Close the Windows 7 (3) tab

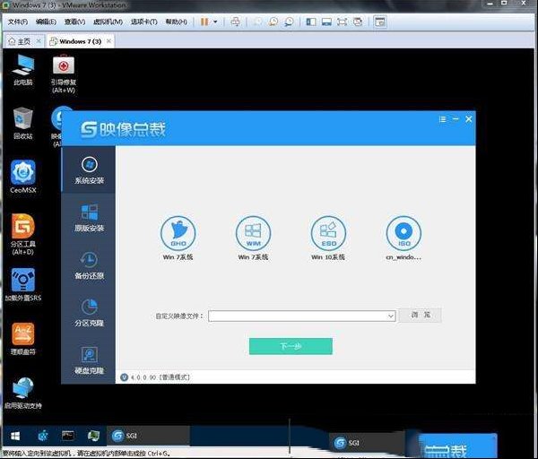pyautogui.click(x=108, y=41)
